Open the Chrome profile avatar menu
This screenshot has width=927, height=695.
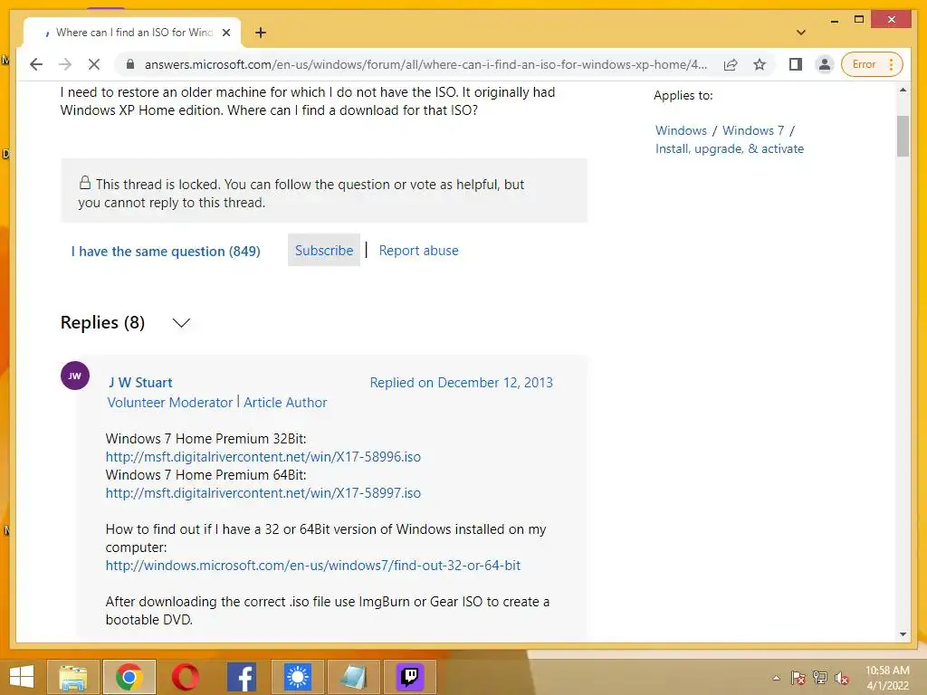point(824,64)
